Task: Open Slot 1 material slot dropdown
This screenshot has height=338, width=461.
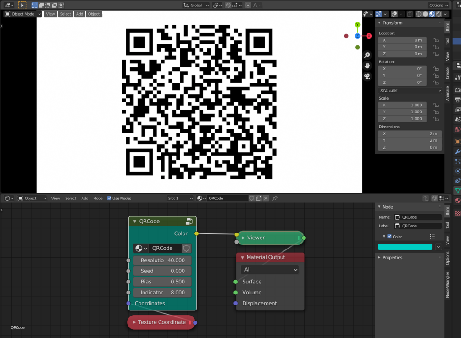Action: (x=180, y=199)
